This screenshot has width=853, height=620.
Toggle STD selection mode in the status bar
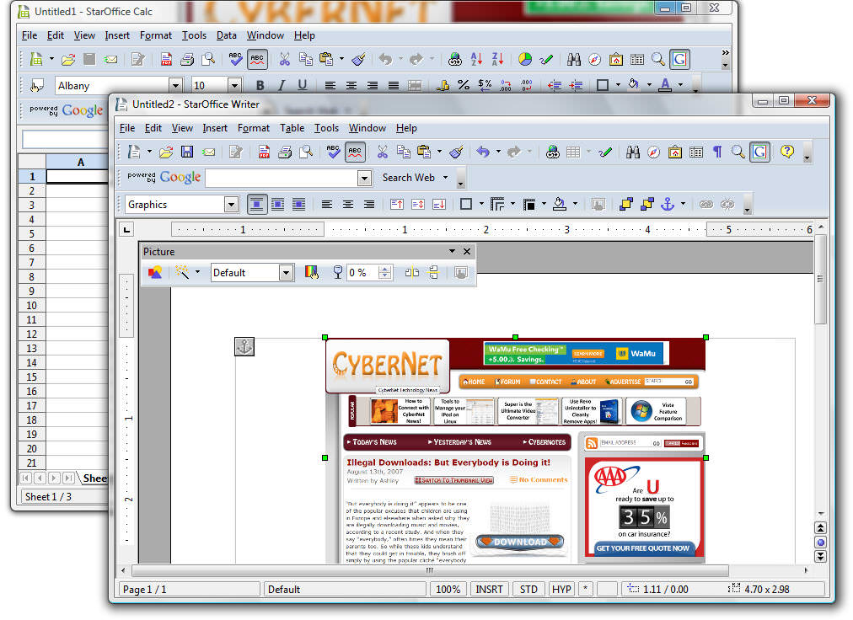coord(528,589)
